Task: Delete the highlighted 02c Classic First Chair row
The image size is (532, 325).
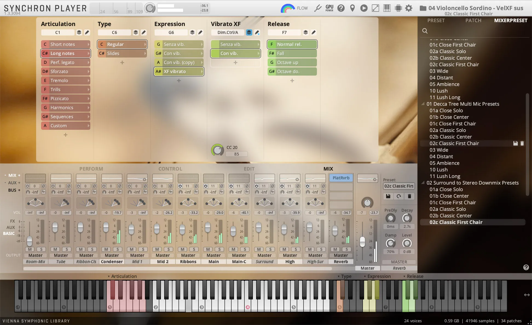Action: pos(522,143)
